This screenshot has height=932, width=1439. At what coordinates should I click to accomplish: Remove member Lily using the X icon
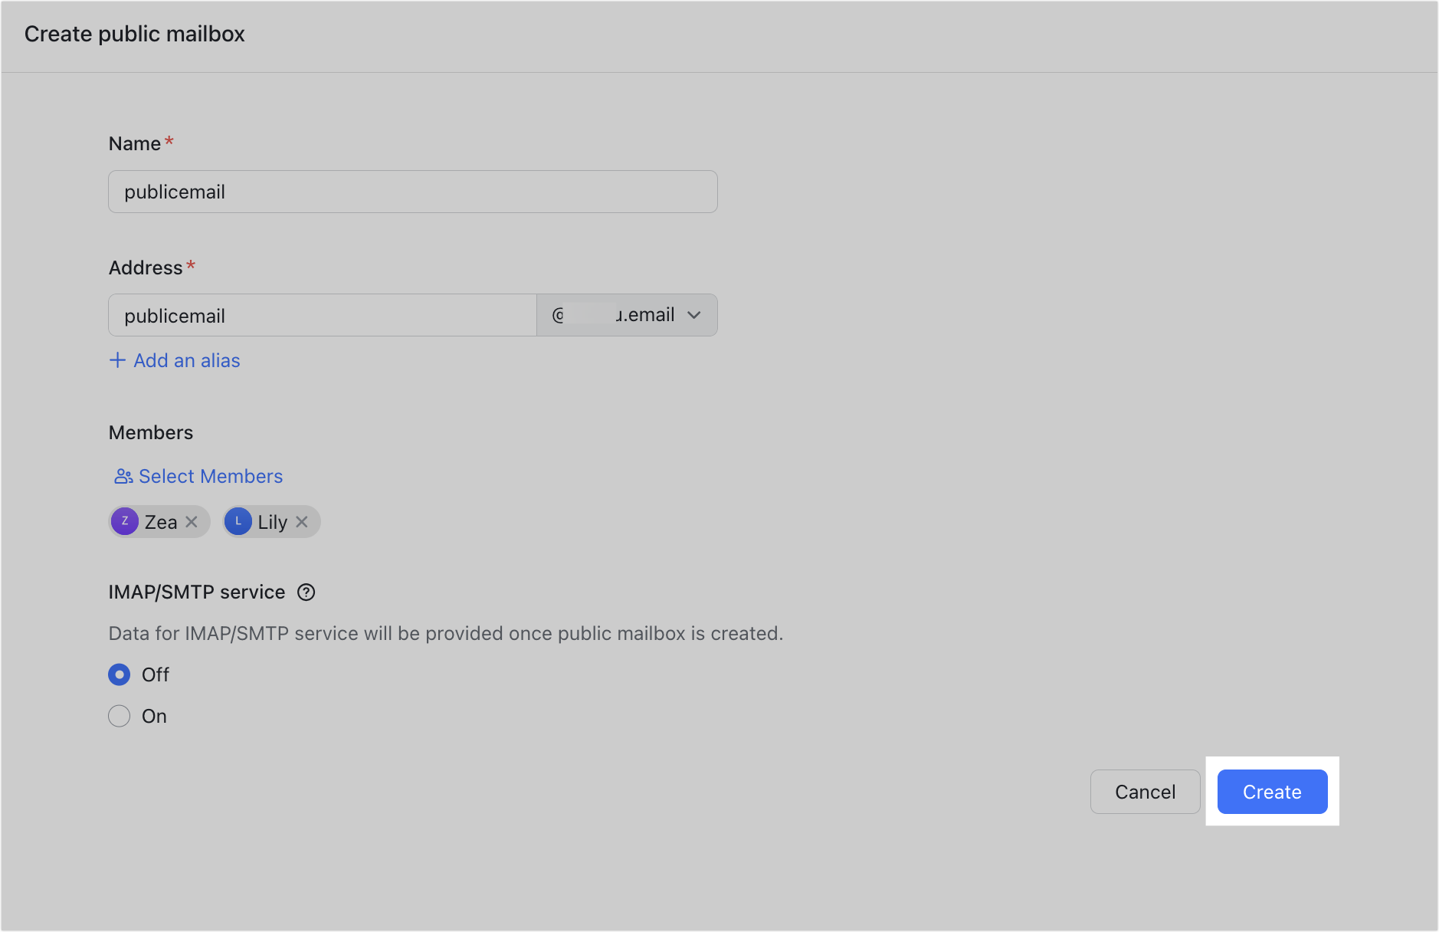pos(303,521)
